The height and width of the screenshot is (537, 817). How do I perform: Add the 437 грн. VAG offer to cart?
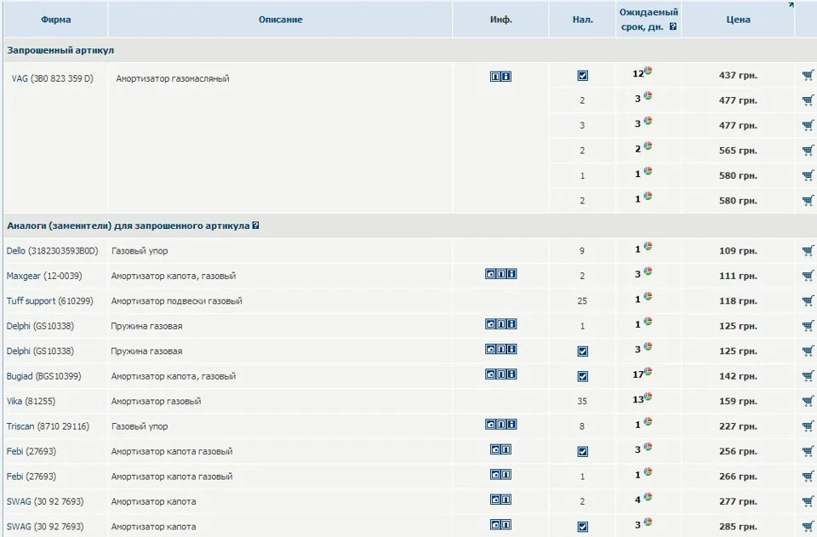[x=808, y=76]
